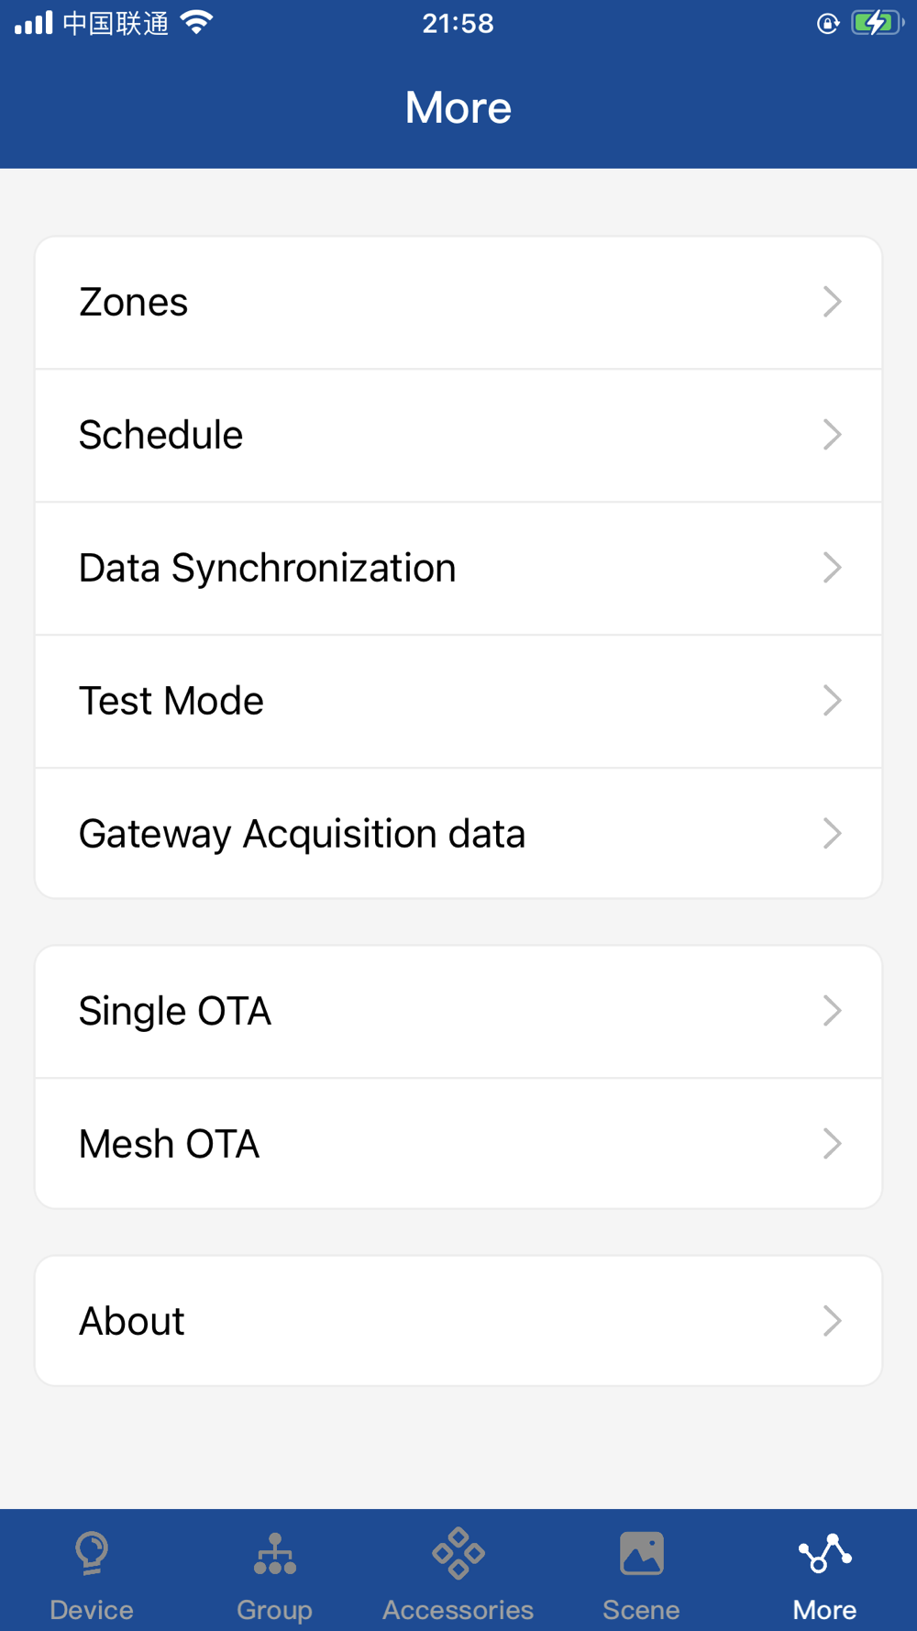This screenshot has width=917, height=1631.
Task: Tap the More page title
Action: (x=458, y=107)
